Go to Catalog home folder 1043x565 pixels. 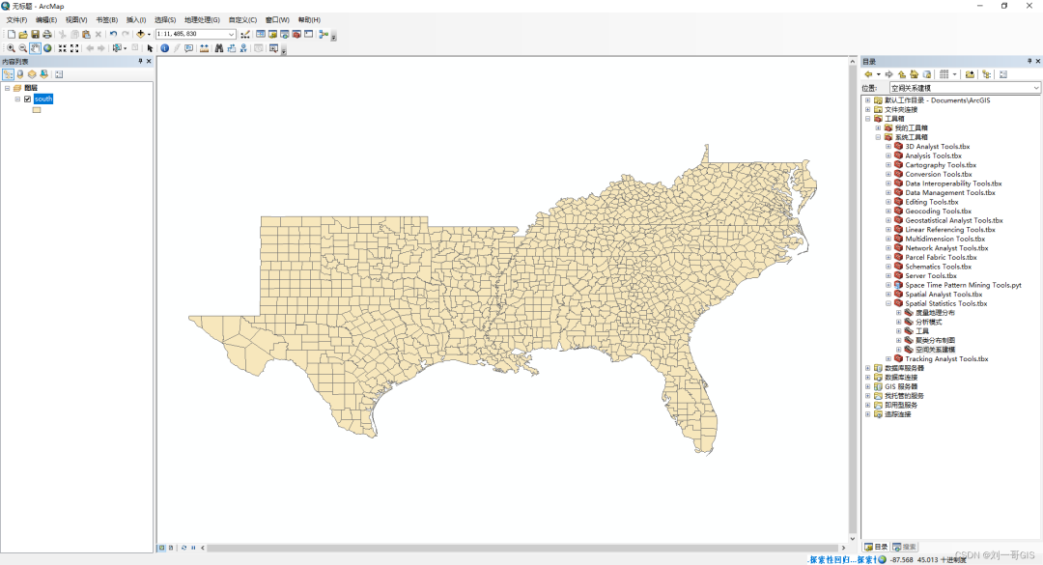coord(914,74)
